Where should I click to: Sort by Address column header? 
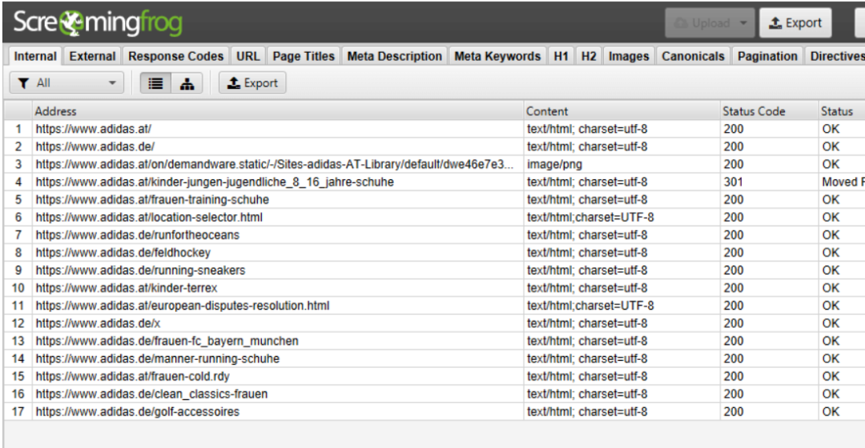(276, 111)
